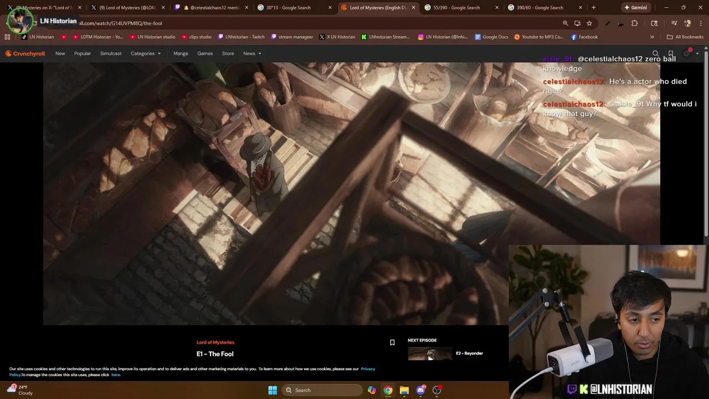Open the Crunchyroll watchlist bookmark icon

click(671, 54)
